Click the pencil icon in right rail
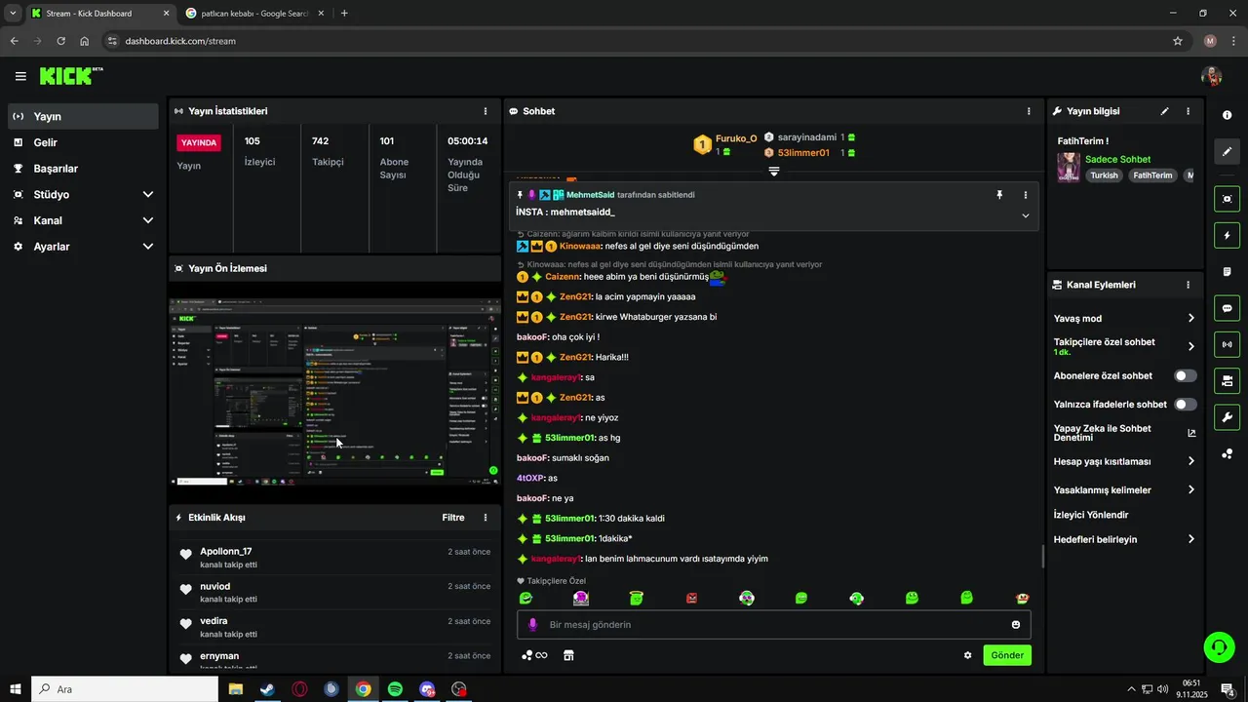The width and height of the screenshot is (1248, 702). [x=1227, y=152]
